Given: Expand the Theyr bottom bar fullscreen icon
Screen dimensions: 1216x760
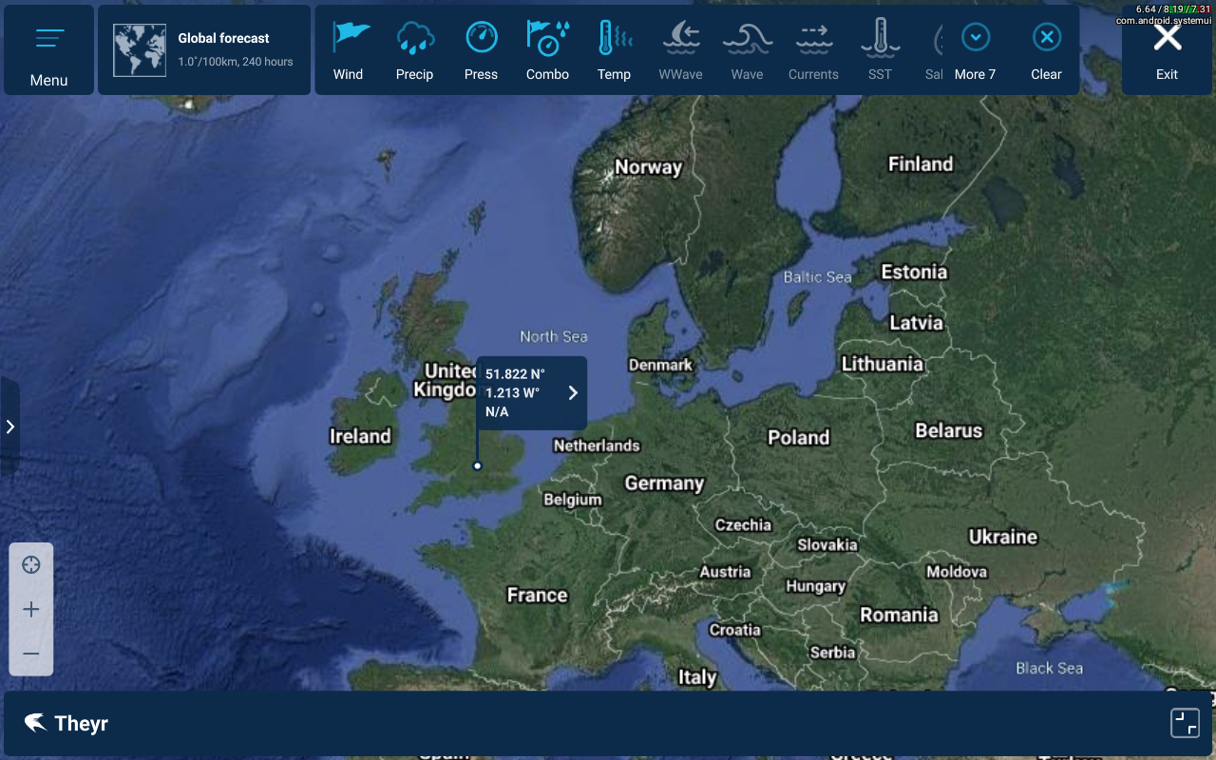Looking at the screenshot, I should pyautogui.click(x=1185, y=723).
